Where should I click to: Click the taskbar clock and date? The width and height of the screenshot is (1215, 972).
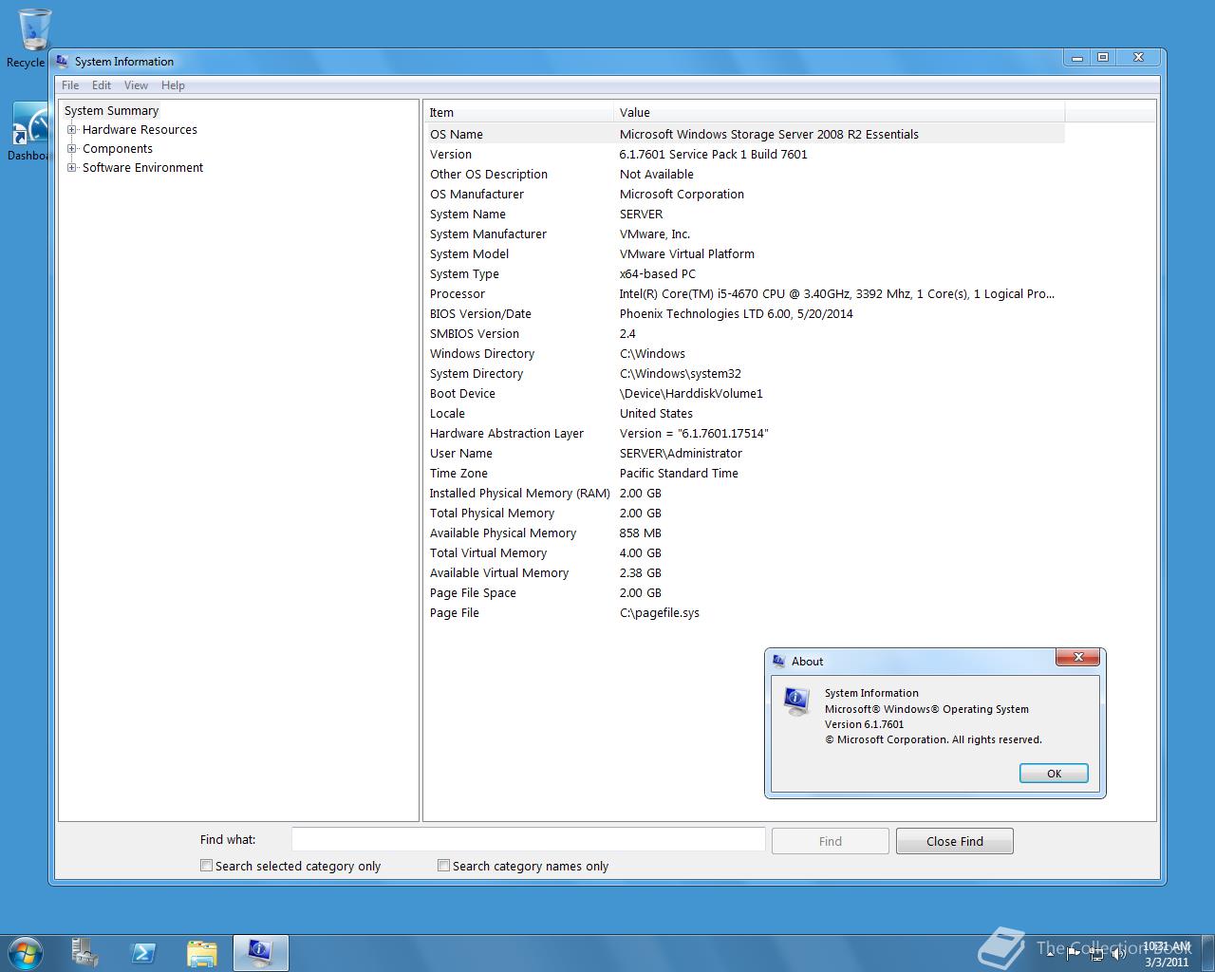coord(1167,954)
